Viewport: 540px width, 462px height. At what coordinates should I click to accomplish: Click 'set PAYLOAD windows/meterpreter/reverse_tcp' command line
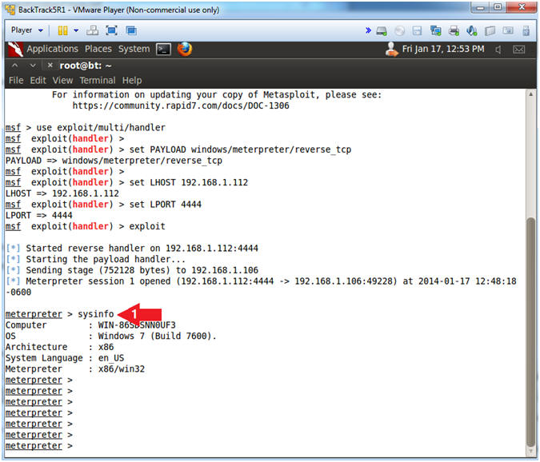240,149
